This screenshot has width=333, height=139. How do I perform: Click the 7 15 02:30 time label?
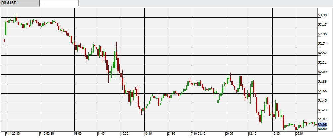coord(47,134)
